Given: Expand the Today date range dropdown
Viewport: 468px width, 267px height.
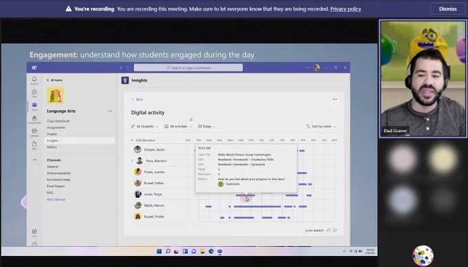Looking at the screenshot, I should (x=206, y=127).
